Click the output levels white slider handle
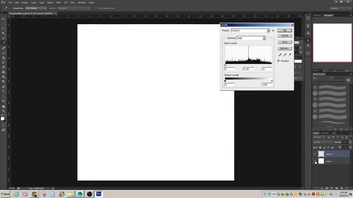The image size is (353, 198). click(x=272, y=81)
